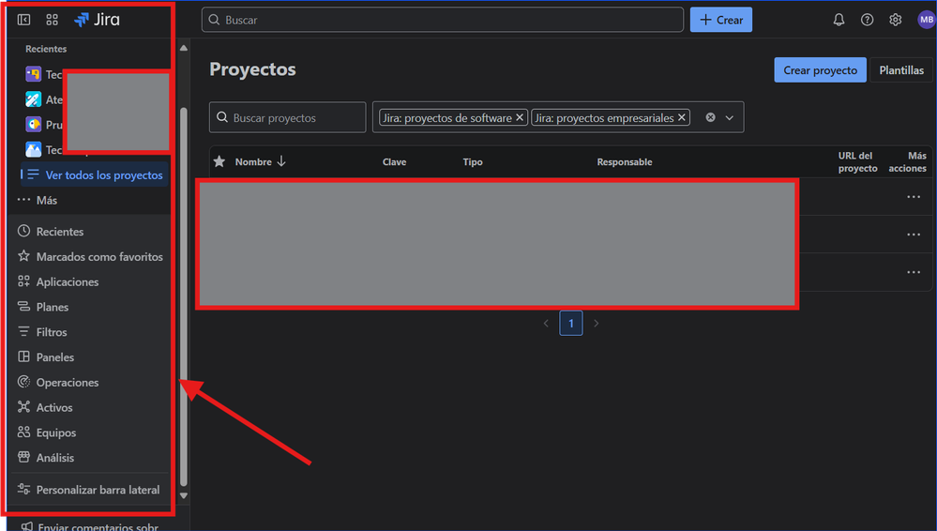
Task: Go to the next results page
Action: 596,324
